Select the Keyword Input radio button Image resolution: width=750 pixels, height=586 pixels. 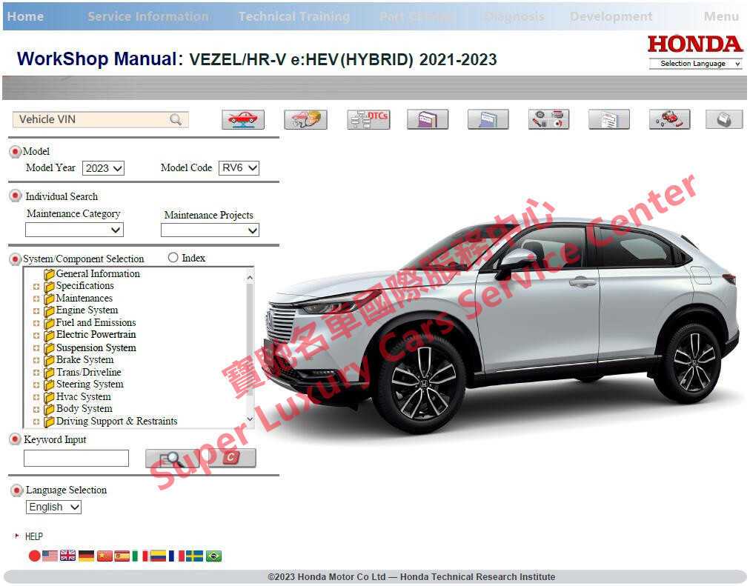click(16, 439)
